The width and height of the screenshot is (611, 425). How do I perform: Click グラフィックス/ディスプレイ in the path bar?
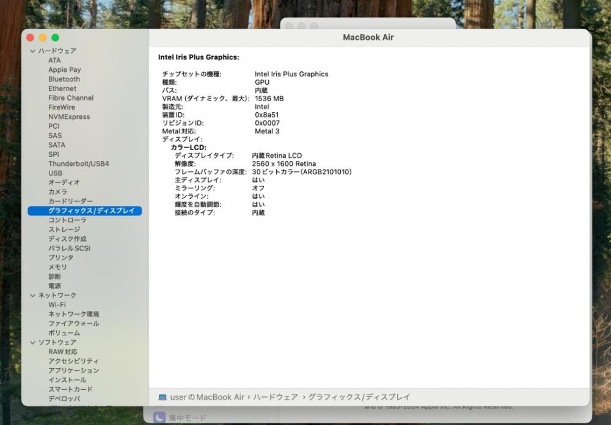pos(359,397)
